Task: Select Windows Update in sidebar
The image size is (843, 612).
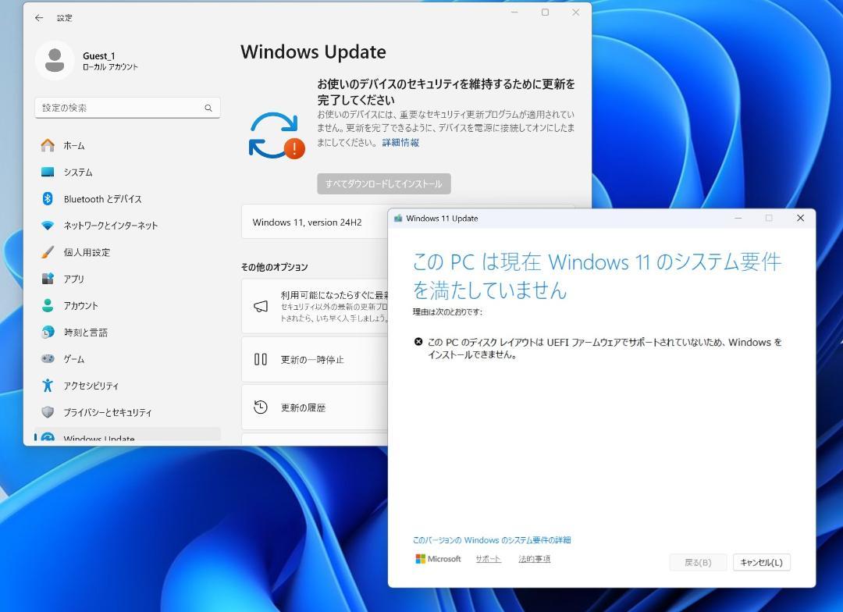Action: point(127,435)
